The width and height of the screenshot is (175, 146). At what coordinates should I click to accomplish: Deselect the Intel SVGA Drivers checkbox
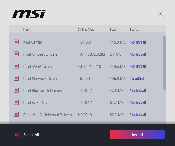(16, 66)
